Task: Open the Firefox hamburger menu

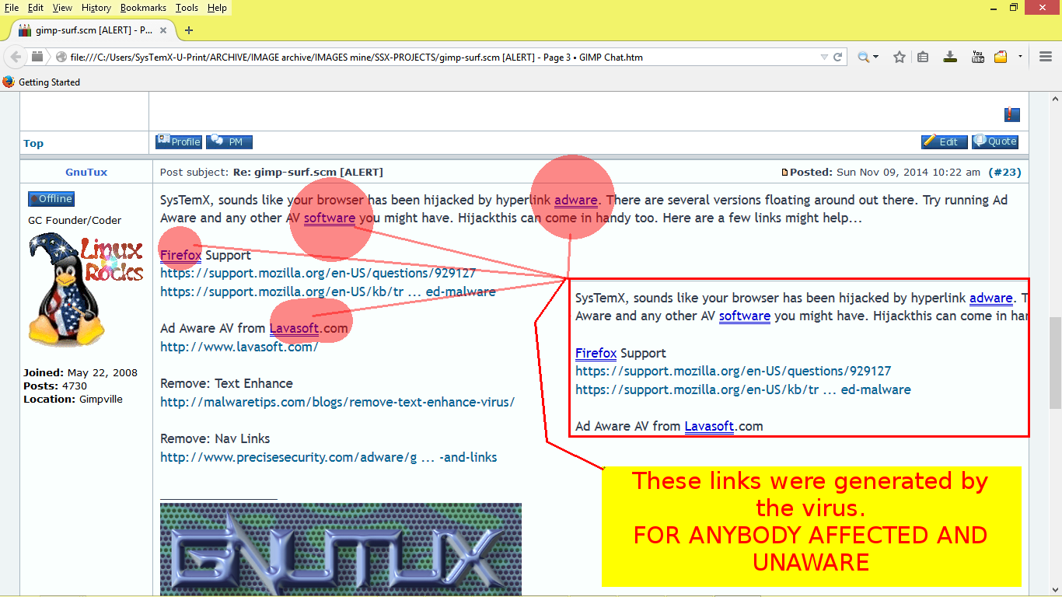Action: pyautogui.click(x=1046, y=57)
